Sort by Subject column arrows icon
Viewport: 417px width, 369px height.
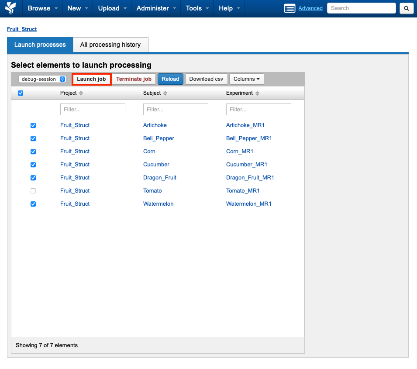165,93
